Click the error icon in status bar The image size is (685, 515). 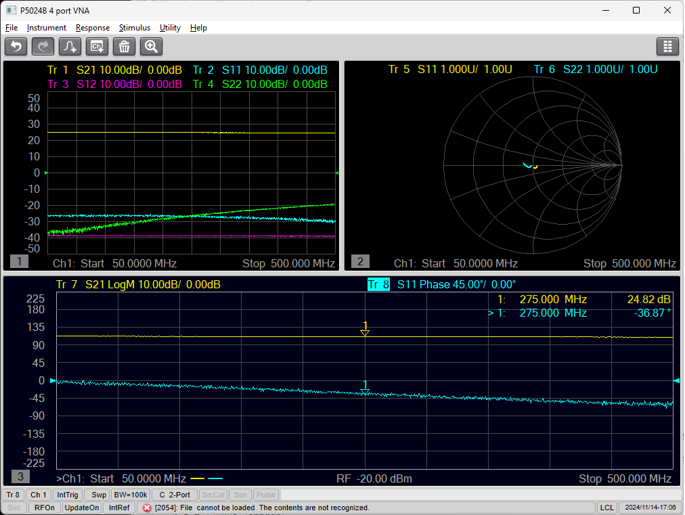click(147, 508)
